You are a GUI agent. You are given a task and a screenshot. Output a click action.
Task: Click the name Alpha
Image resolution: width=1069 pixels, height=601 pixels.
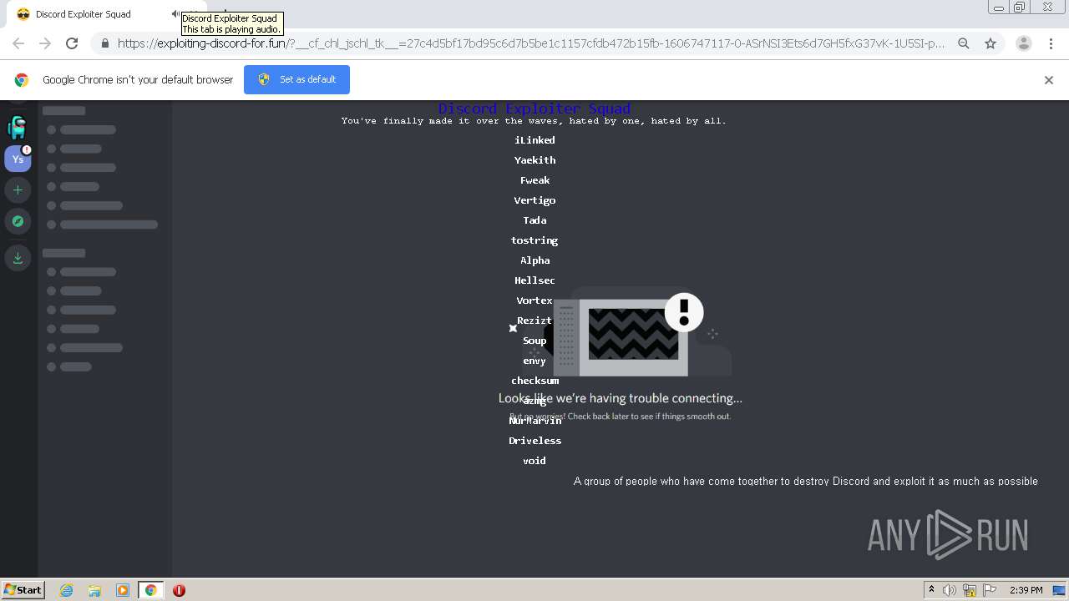[534, 260]
